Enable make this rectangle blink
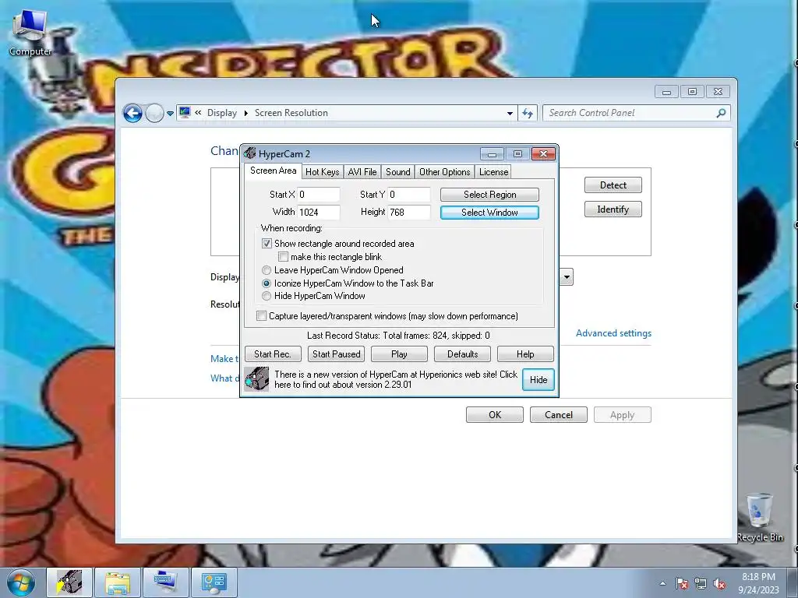The width and height of the screenshot is (798, 598). click(x=283, y=257)
